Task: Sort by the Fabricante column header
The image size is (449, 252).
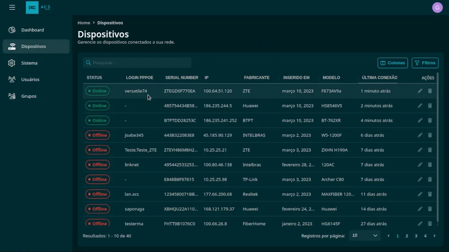Action: point(257,78)
